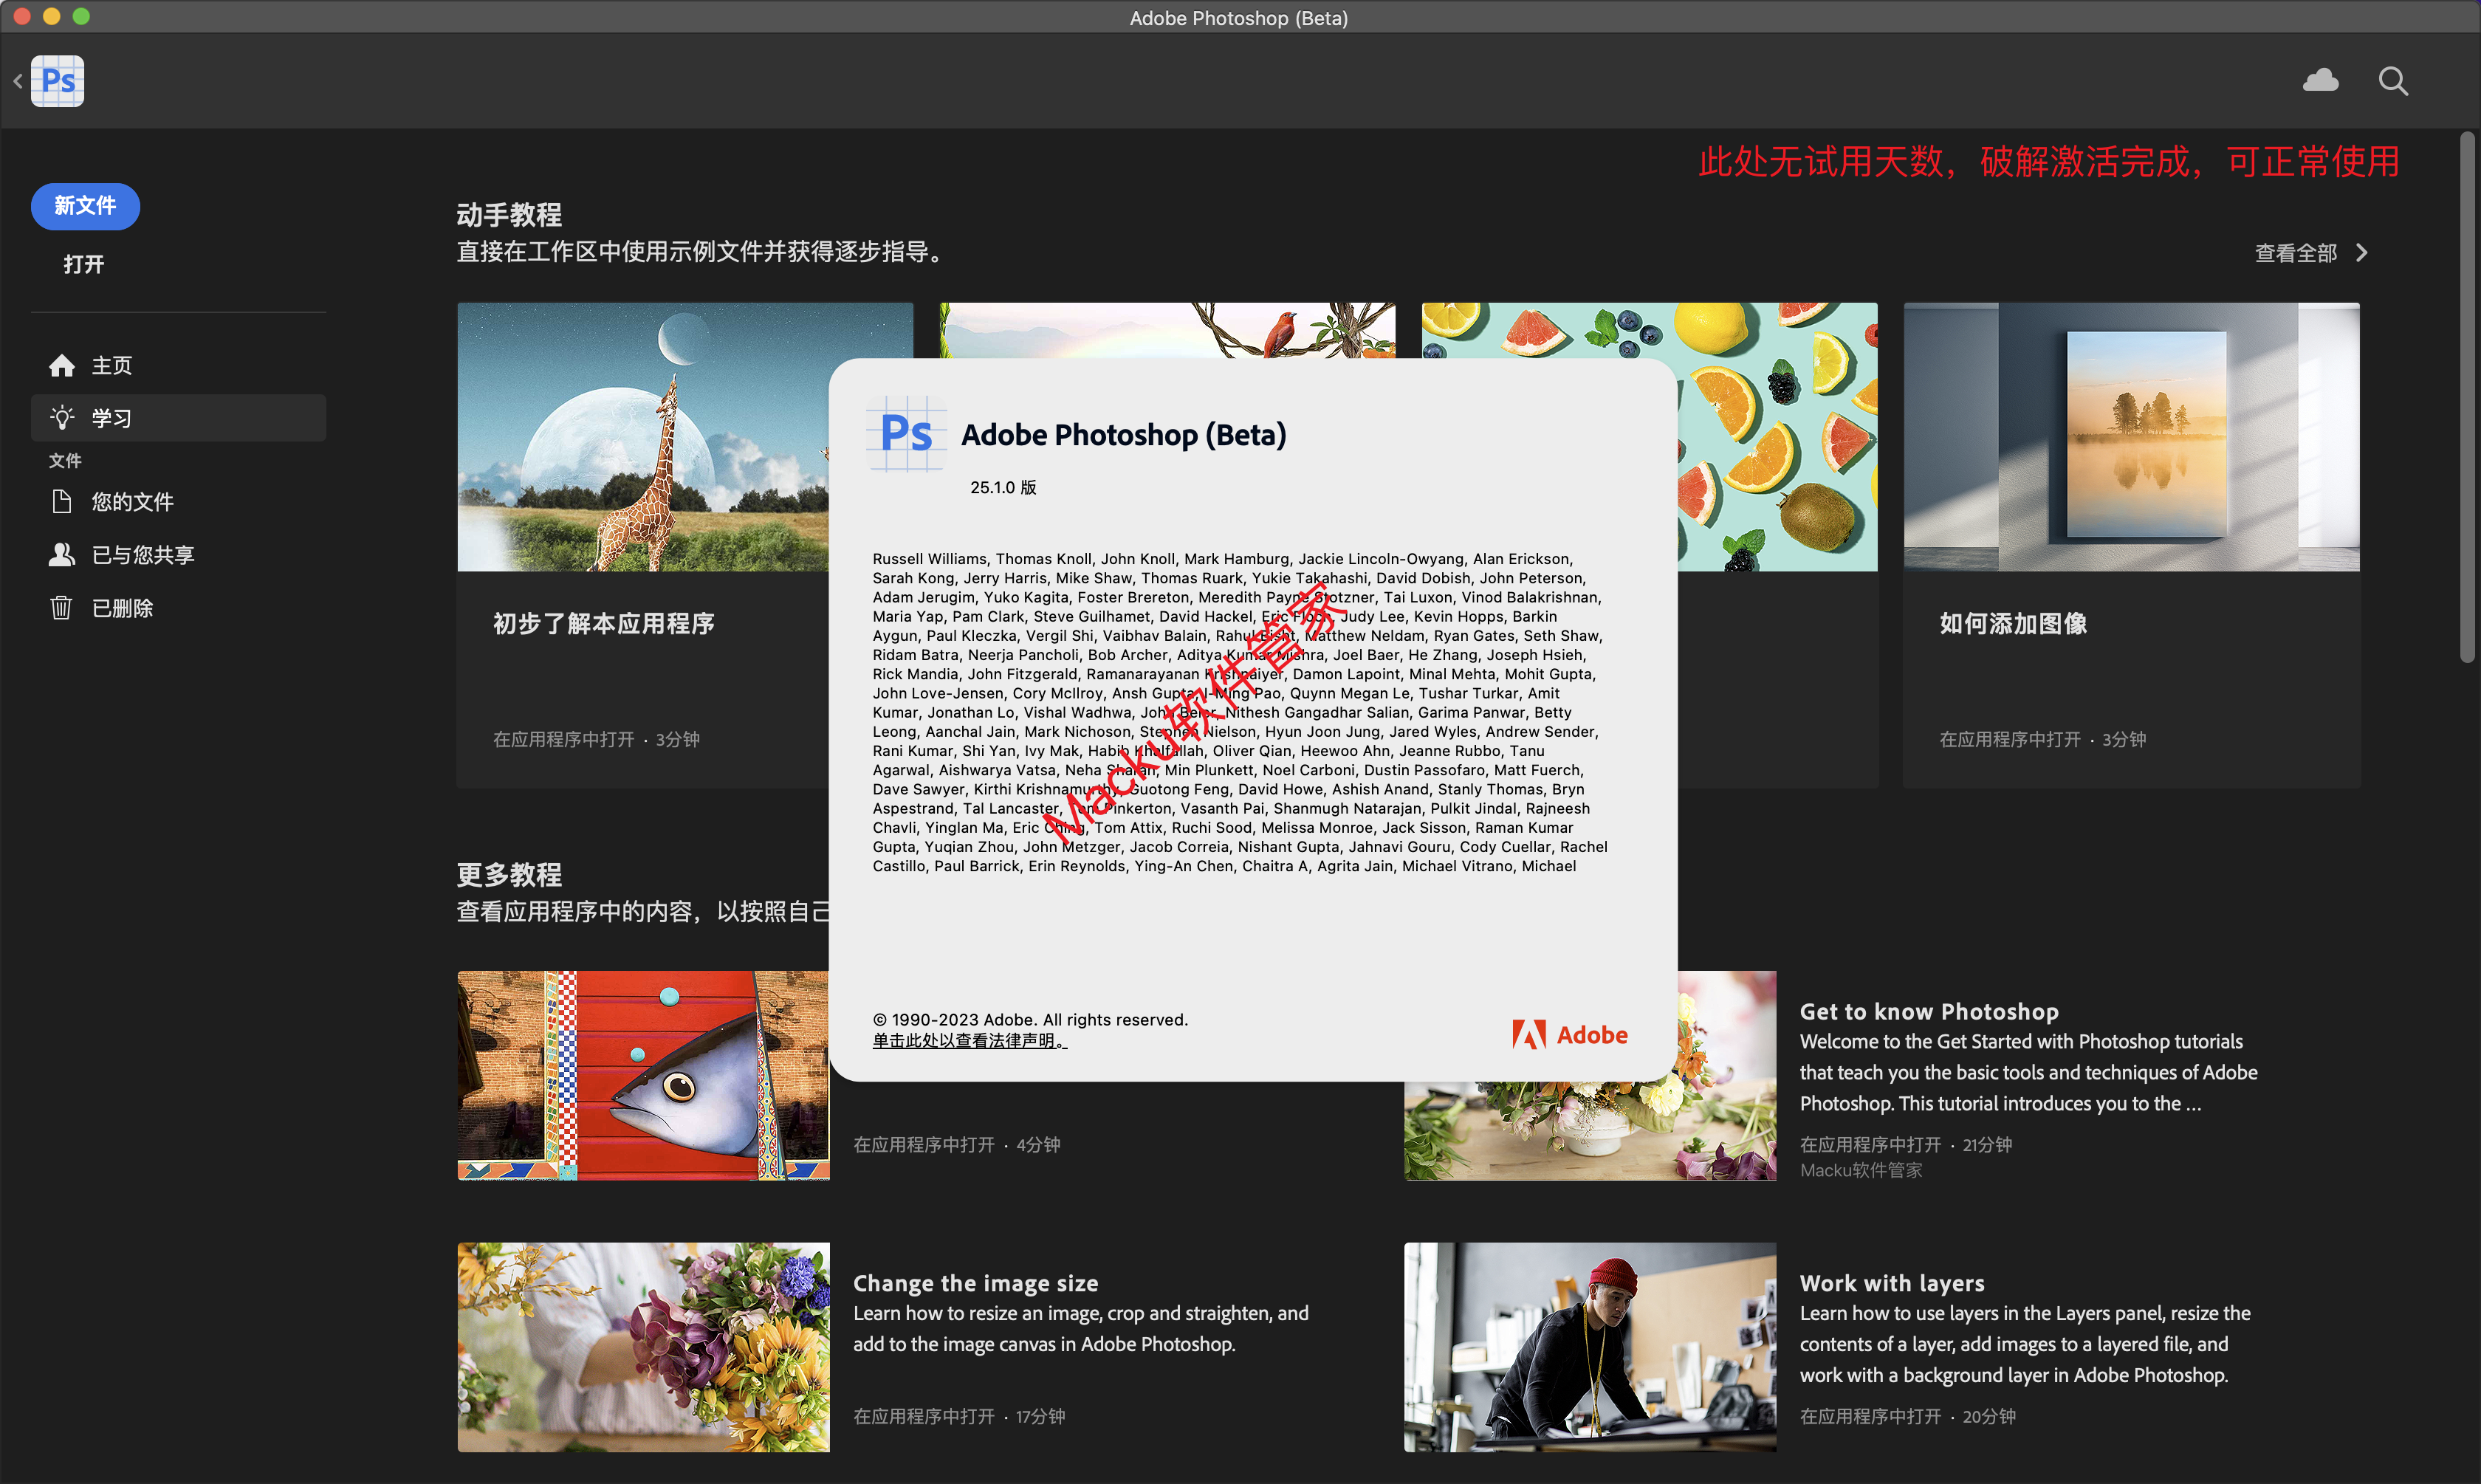Select 学习 in the sidebar
Viewport: 2481px width, 1484px height.
pyautogui.click(x=178, y=418)
